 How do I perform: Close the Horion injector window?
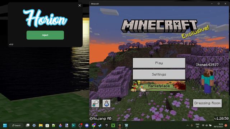pyautogui.click(x=80, y=6)
